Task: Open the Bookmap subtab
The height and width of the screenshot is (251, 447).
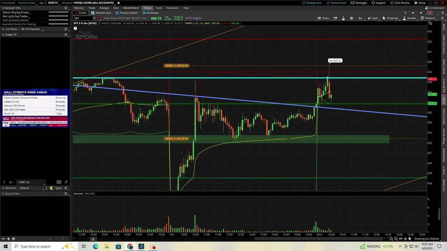Action: [x=150, y=13]
